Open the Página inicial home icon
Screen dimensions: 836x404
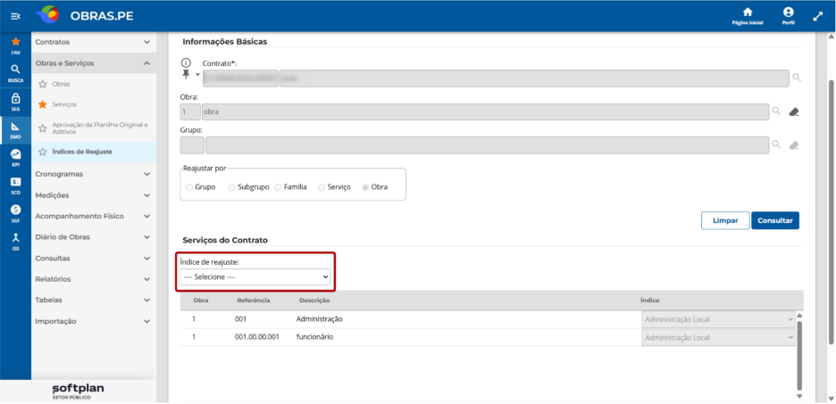pyautogui.click(x=748, y=16)
